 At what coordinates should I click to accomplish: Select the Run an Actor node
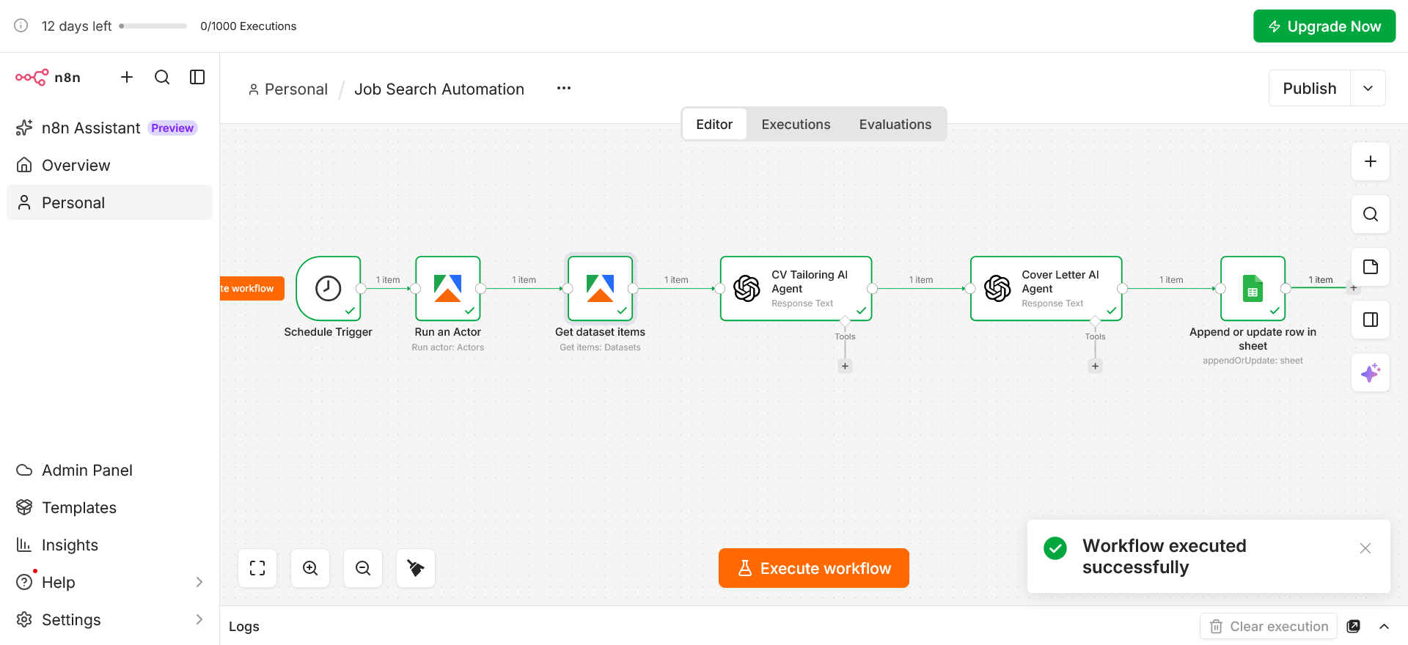coord(448,288)
